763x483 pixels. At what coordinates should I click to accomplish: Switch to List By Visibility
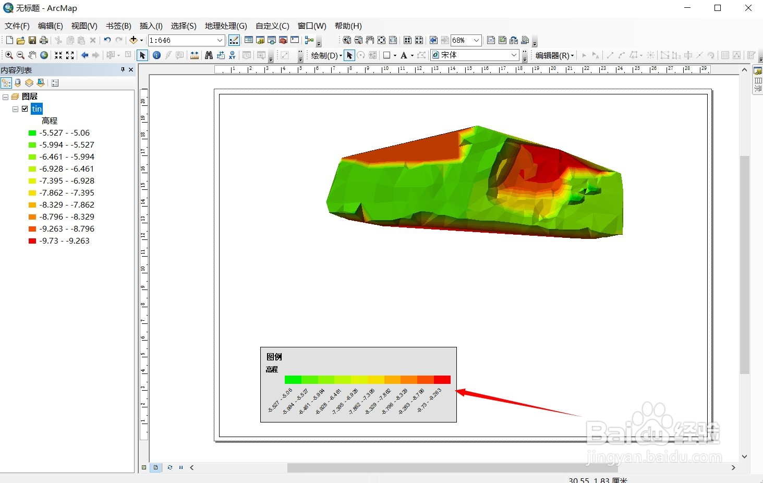[x=29, y=83]
